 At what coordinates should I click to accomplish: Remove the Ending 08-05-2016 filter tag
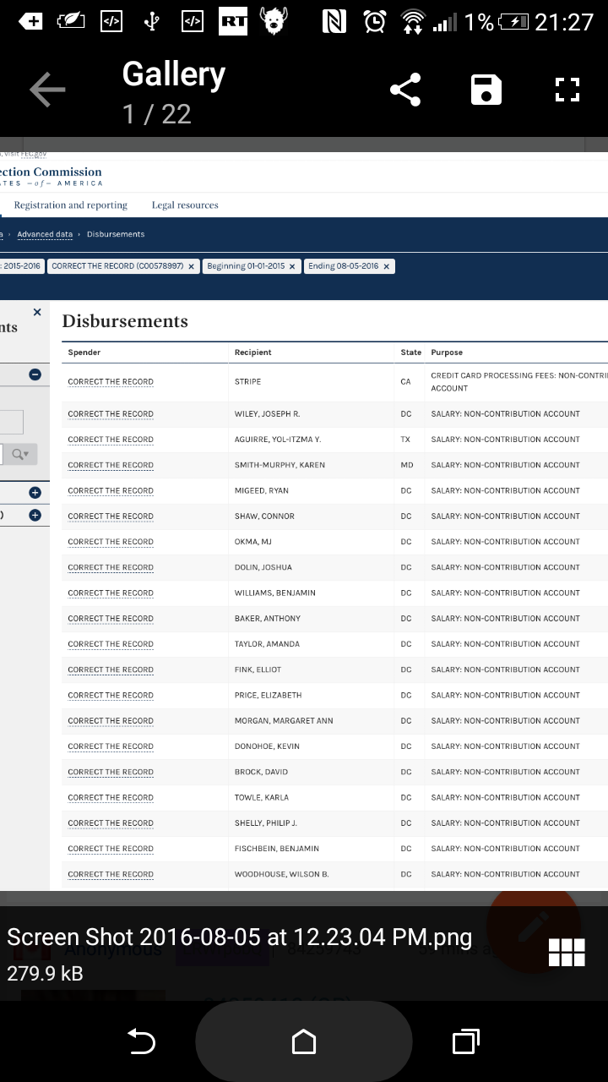click(386, 266)
